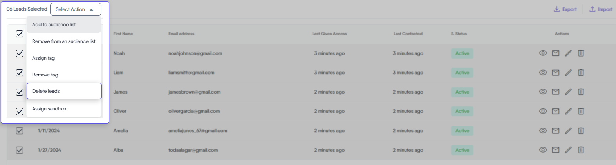
Task: Click the trash delete icon for Oliver
Action: coord(581,111)
